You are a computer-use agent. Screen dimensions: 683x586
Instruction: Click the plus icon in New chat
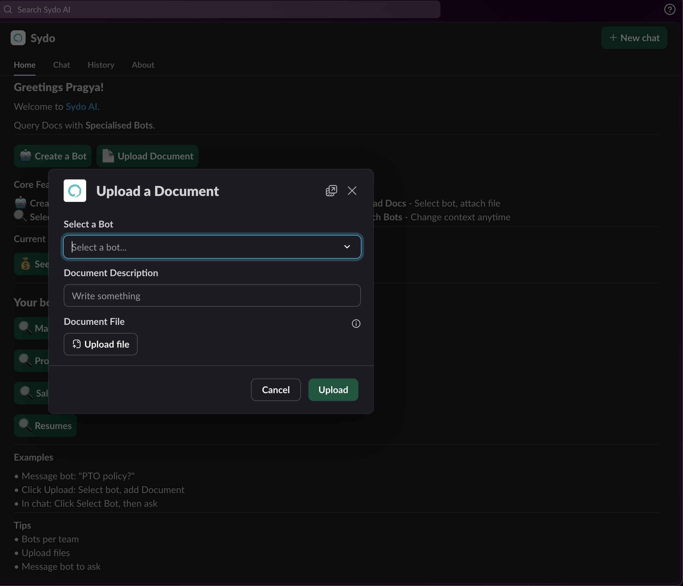tap(613, 37)
